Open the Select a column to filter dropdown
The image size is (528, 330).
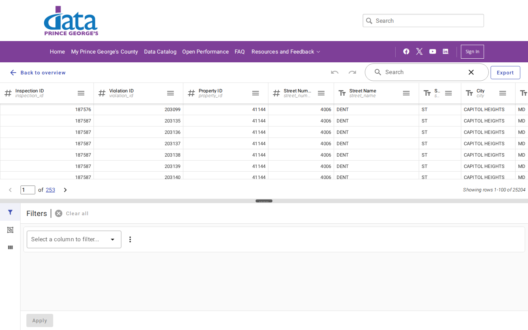74,239
